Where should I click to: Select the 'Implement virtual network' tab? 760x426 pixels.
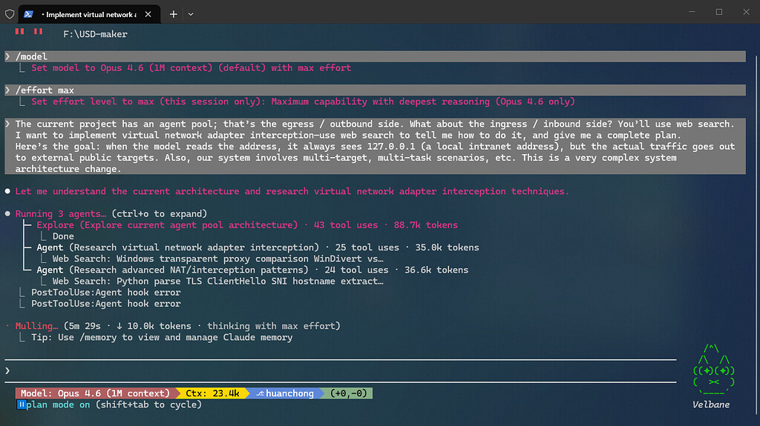[89, 15]
